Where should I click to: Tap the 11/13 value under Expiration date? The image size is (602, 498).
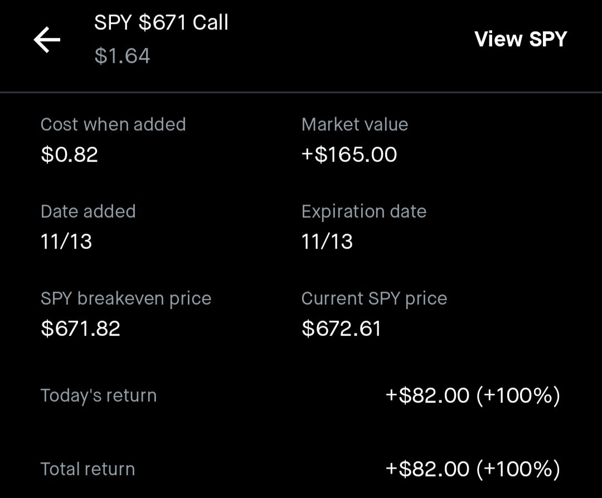pyautogui.click(x=327, y=241)
